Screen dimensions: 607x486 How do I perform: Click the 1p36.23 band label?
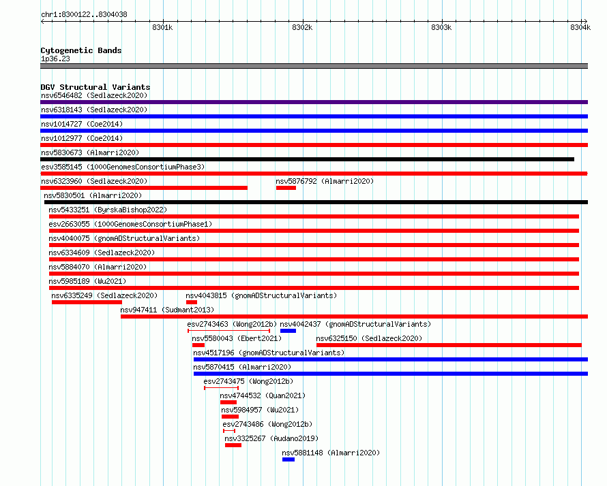click(55, 59)
